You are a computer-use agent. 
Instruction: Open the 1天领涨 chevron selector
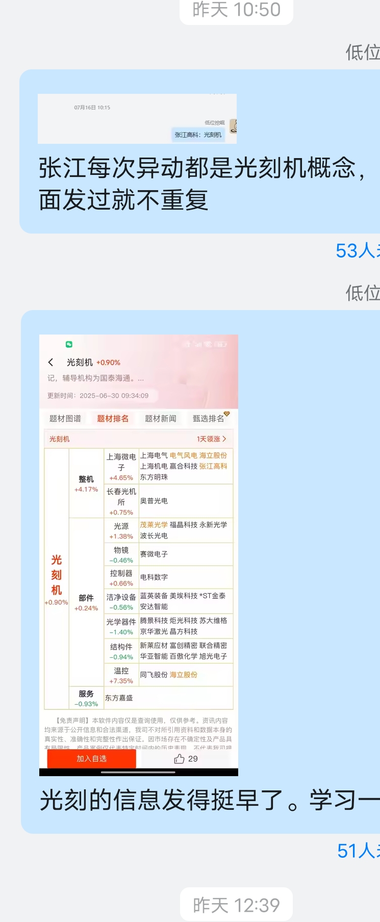pos(211,439)
